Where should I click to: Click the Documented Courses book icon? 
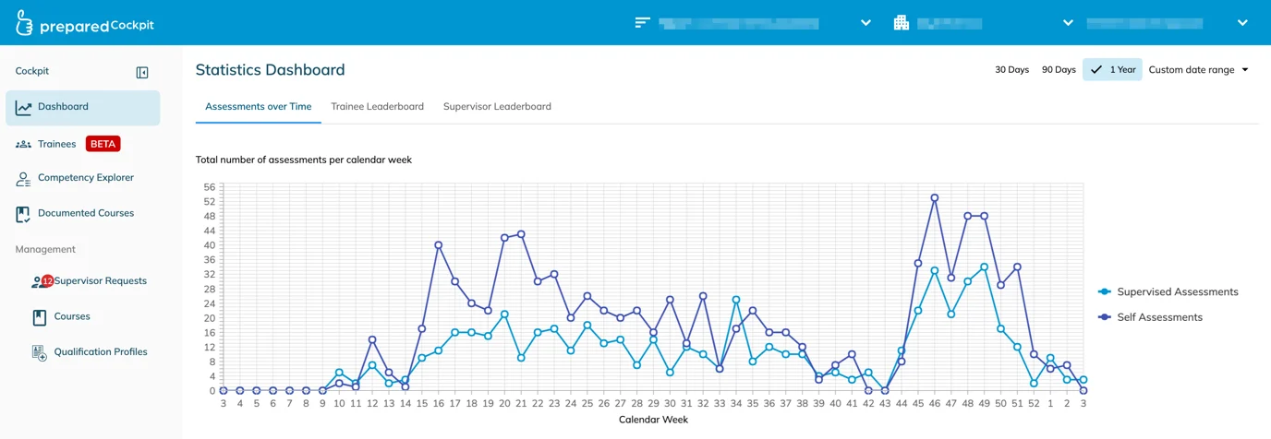click(x=24, y=214)
